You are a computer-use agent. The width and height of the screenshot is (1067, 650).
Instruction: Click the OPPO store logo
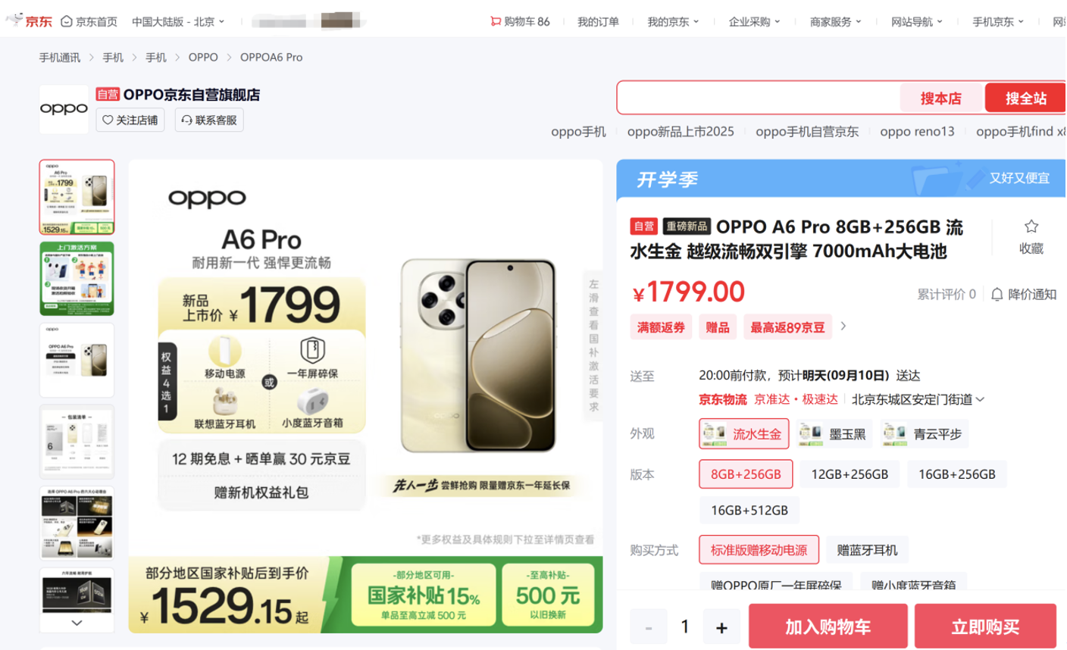pos(64,109)
